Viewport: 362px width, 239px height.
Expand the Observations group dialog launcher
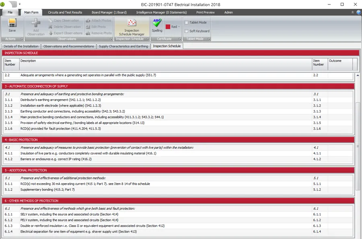pos(111,39)
